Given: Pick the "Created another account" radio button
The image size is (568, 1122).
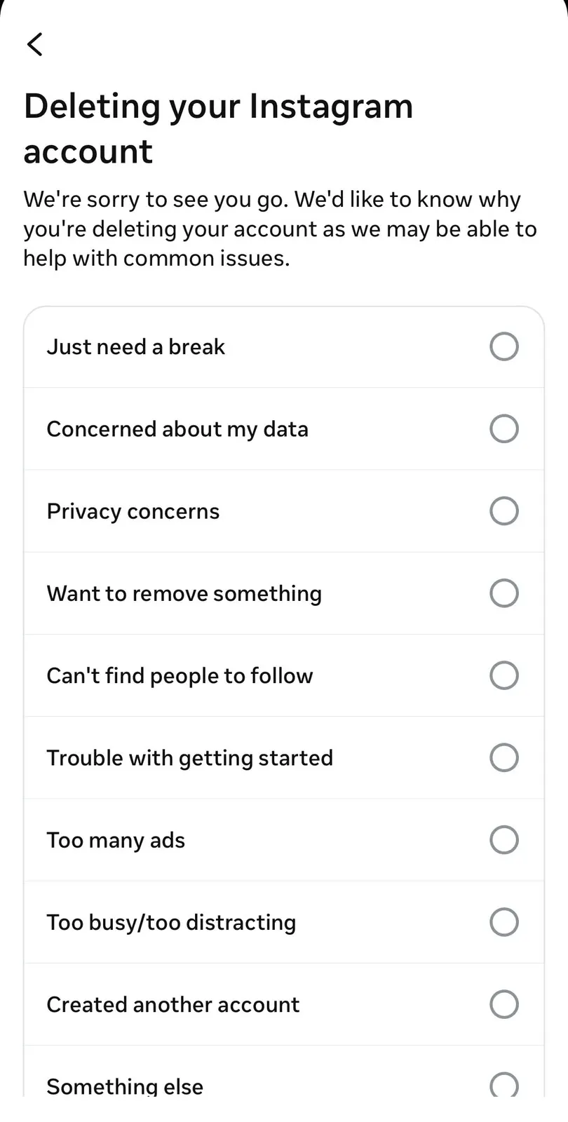Looking at the screenshot, I should [x=504, y=1004].
